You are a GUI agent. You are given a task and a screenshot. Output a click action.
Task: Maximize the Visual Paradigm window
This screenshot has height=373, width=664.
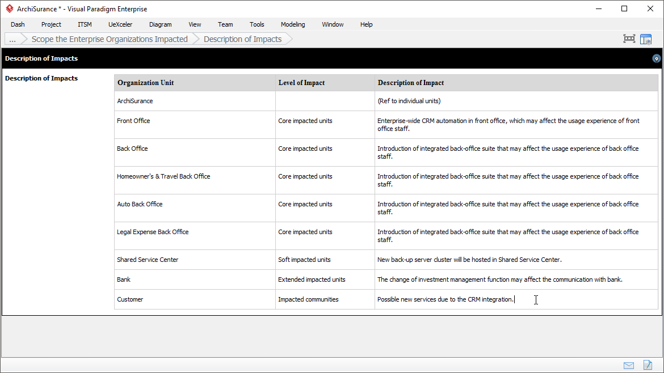pos(624,9)
